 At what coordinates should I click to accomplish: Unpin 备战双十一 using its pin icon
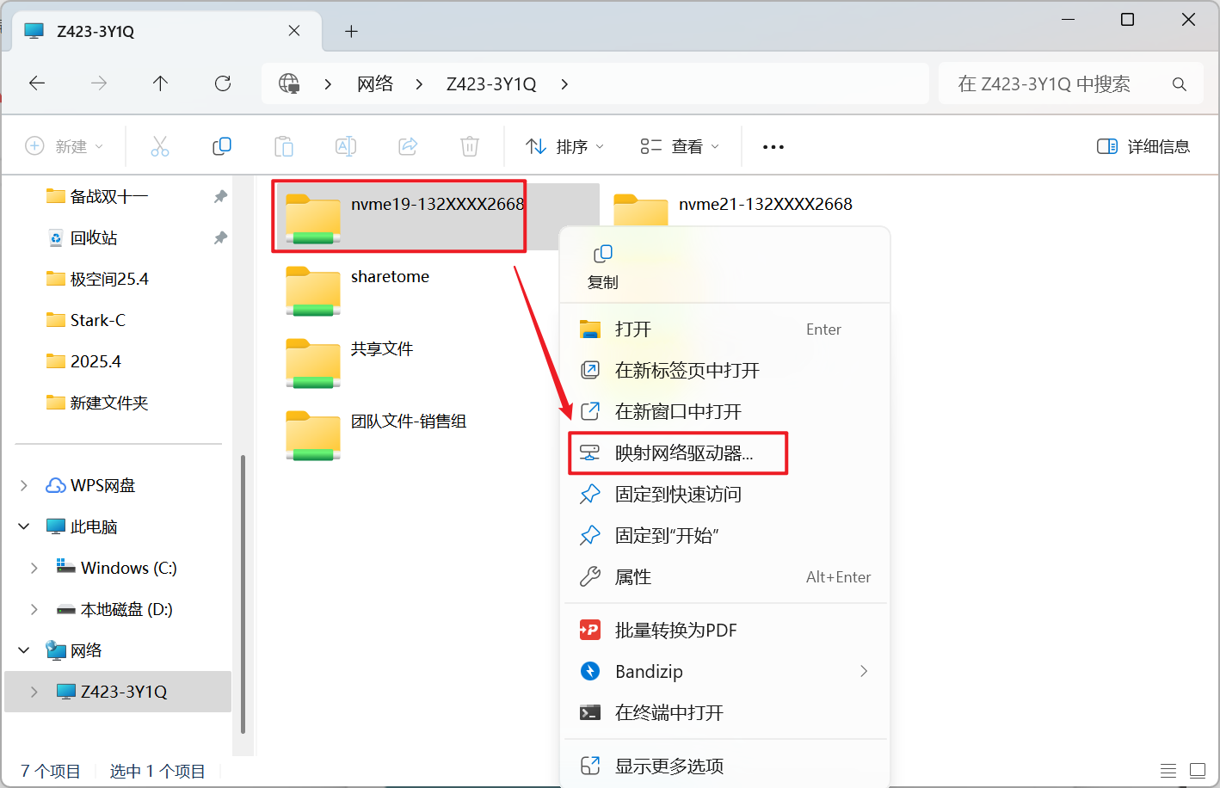(x=220, y=196)
